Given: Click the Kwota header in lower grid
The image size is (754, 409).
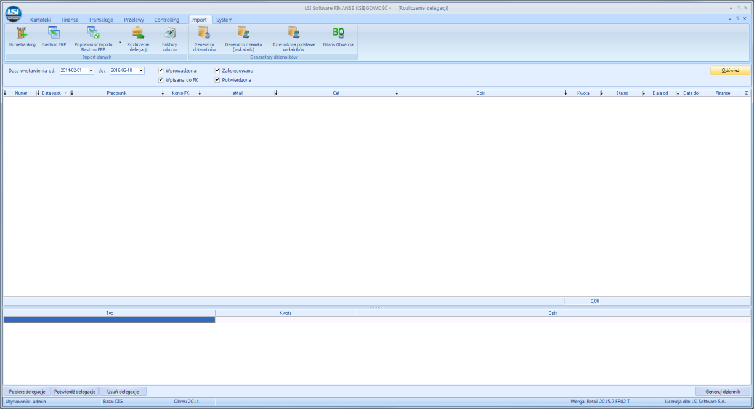Looking at the screenshot, I should [285, 313].
